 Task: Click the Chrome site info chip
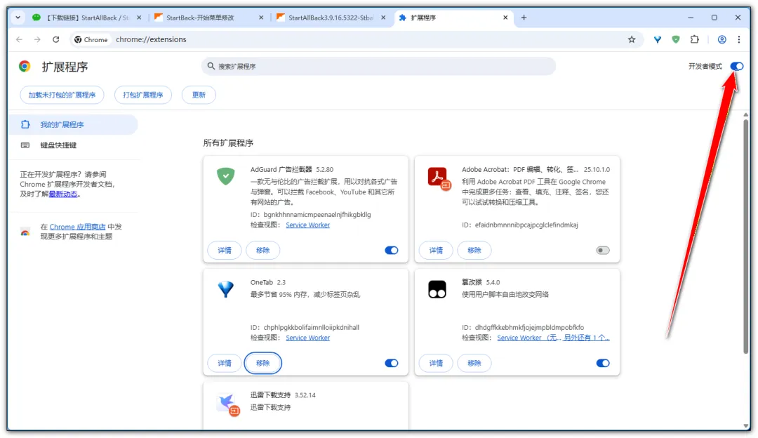click(x=91, y=39)
